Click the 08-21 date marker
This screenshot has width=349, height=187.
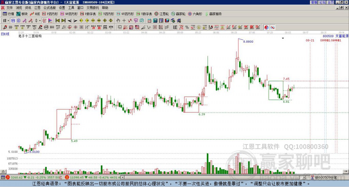(x=310, y=40)
